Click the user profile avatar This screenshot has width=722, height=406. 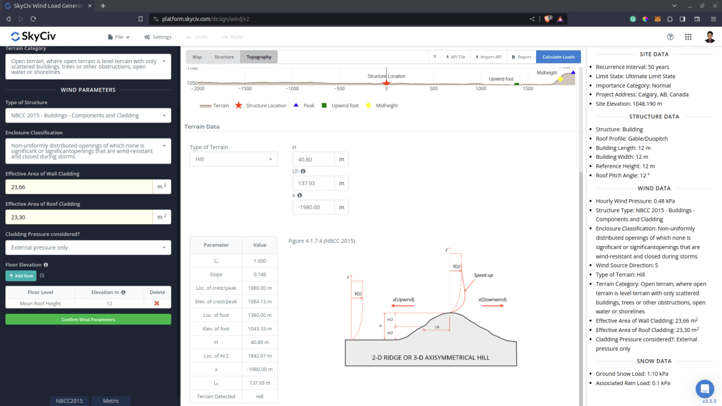710,37
